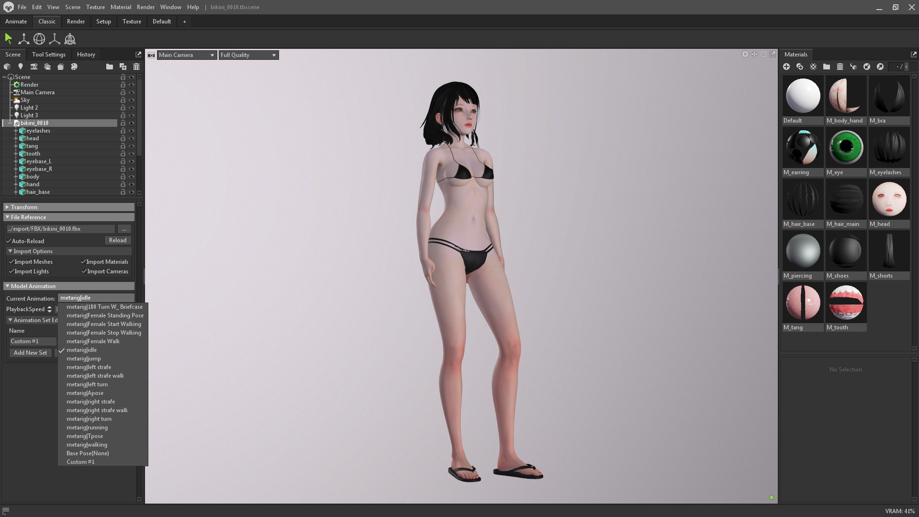Export material arrow-out icon
The image size is (919, 517).
pos(880,67)
